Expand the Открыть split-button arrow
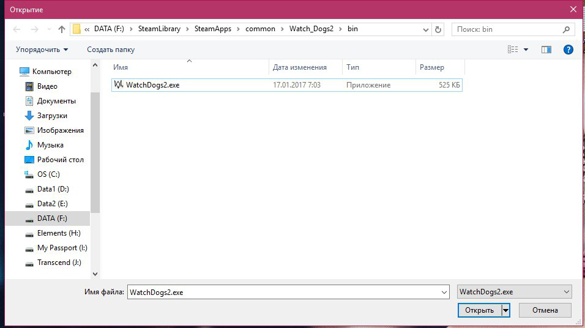The width and height of the screenshot is (585, 328). coord(505,310)
